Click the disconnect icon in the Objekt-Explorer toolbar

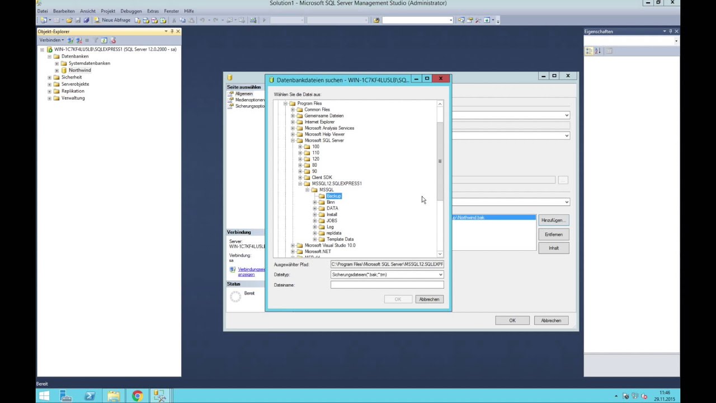79,40
